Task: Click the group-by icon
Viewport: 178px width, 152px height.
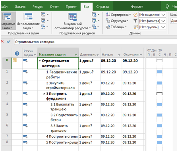Action: pyautogui.click(x=135, y=27)
